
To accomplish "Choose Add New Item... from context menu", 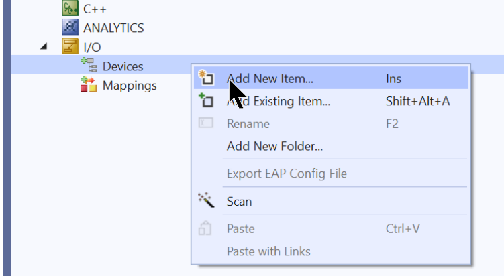I will coord(331,78).
